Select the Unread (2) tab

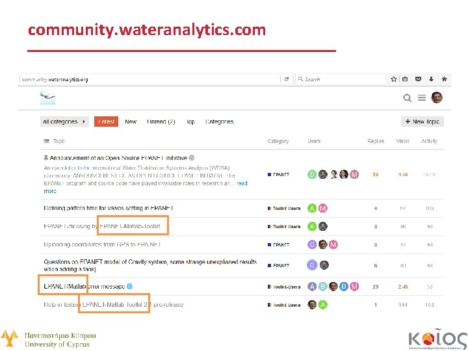coord(161,122)
